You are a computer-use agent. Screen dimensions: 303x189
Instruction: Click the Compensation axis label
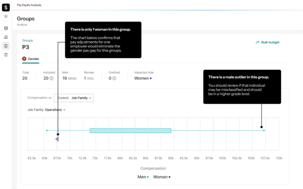pyautogui.click(x=153, y=168)
